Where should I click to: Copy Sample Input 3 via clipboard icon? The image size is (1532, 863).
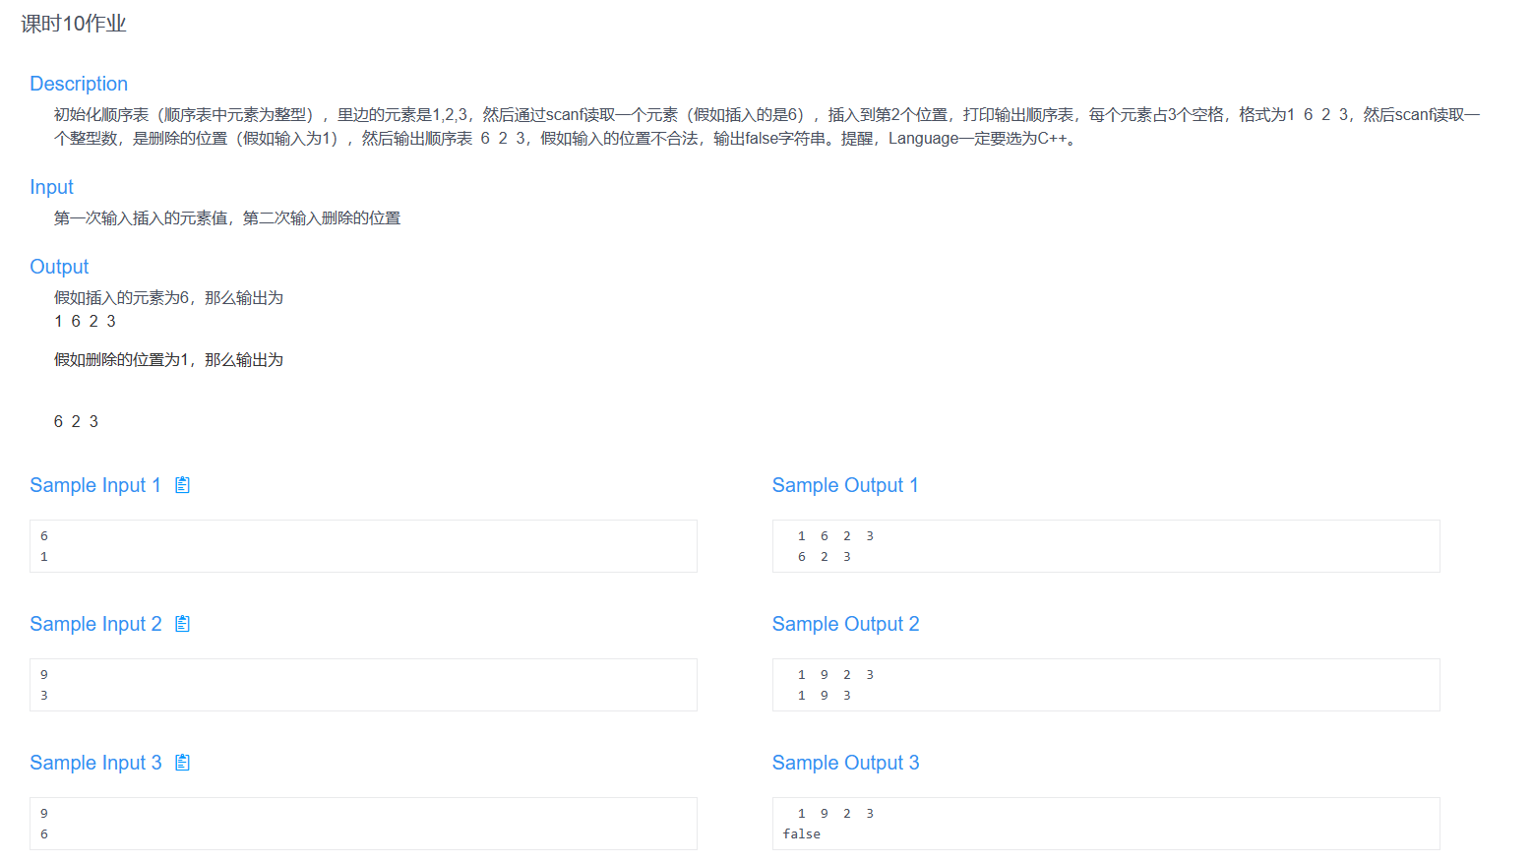pos(182,763)
